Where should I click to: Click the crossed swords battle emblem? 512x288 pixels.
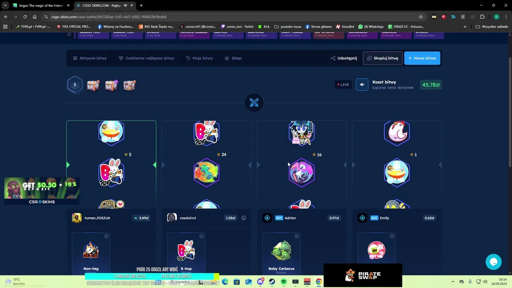[254, 103]
